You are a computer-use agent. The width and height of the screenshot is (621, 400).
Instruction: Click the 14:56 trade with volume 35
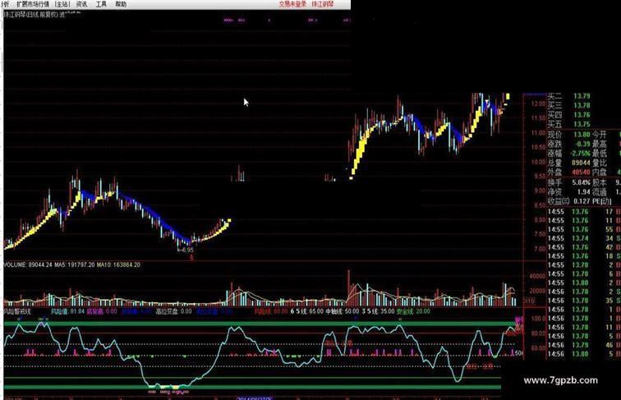(584, 301)
